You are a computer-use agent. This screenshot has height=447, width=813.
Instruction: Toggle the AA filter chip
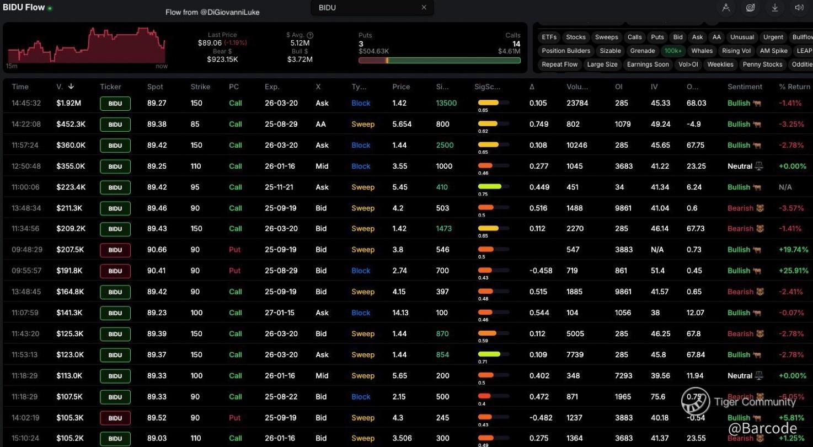(x=716, y=37)
